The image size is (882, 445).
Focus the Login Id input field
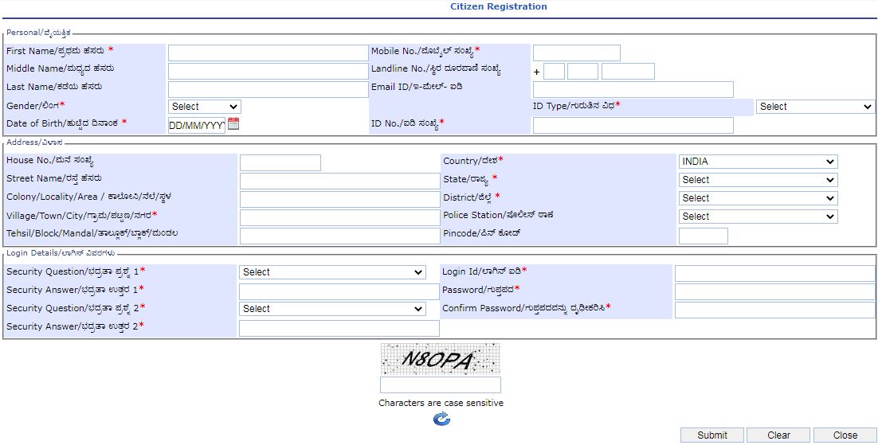click(x=775, y=274)
